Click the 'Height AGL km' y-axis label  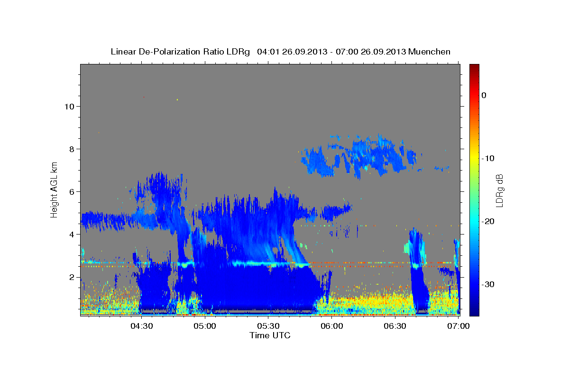pos(55,189)
